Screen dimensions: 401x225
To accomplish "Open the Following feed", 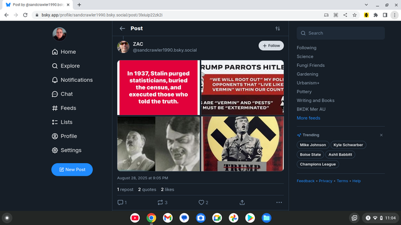I will (306, 47).
